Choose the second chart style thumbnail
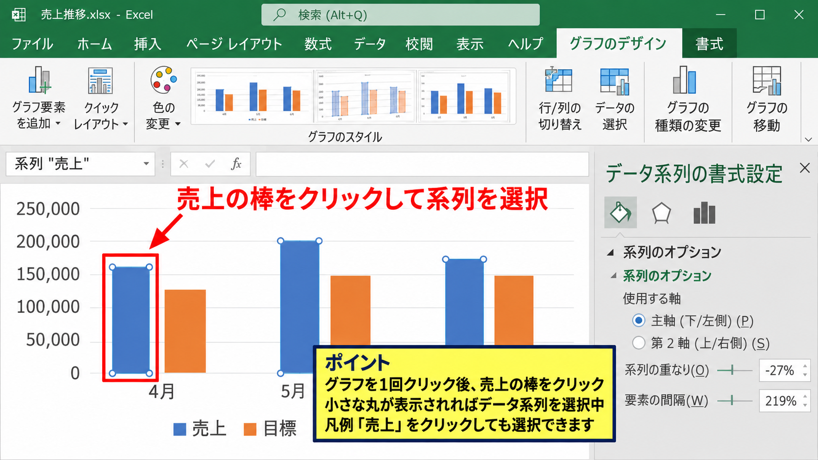 click(365, 96)
